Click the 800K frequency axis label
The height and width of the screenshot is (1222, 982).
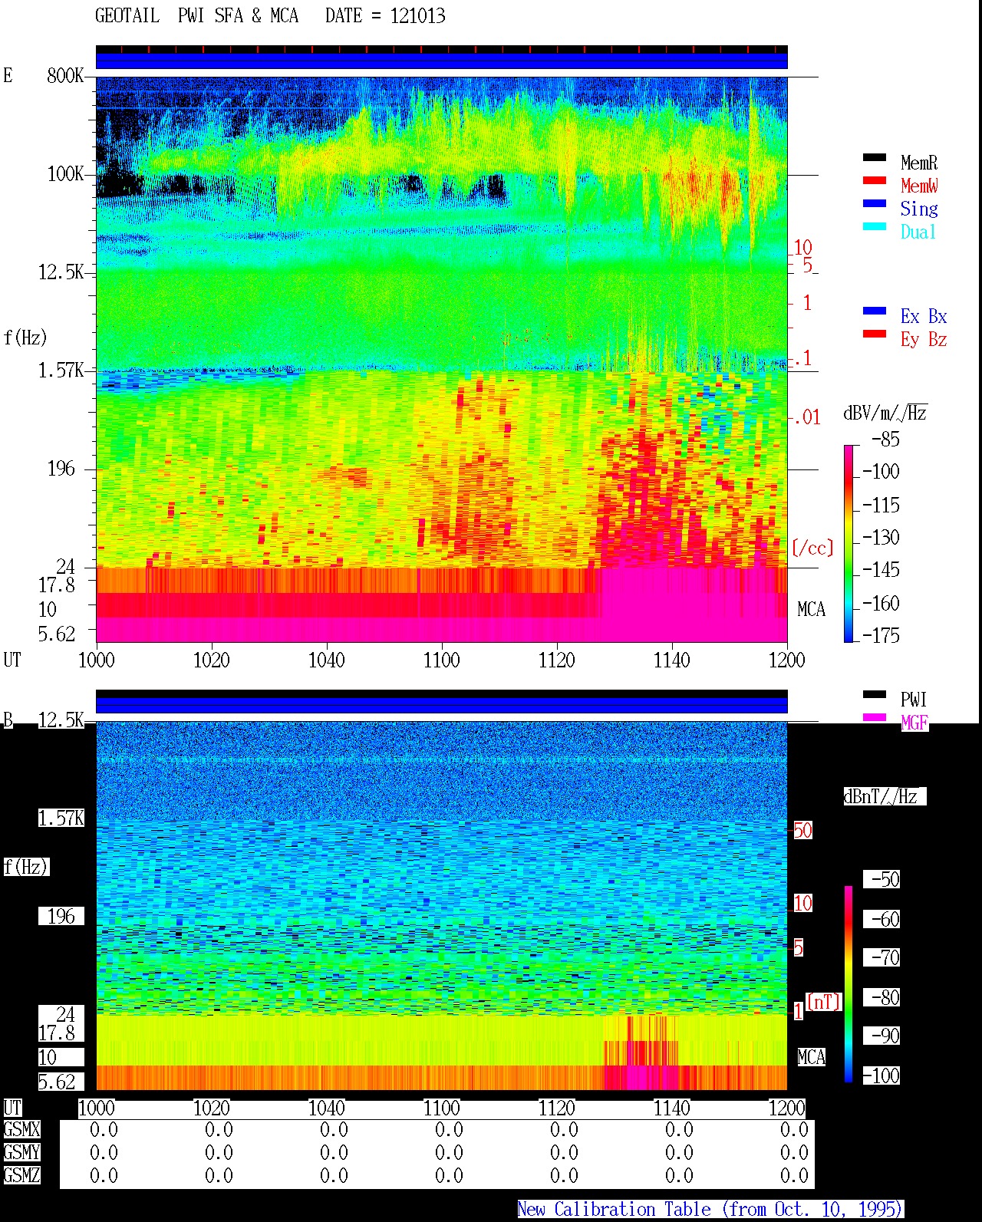(x=64, y=76)
